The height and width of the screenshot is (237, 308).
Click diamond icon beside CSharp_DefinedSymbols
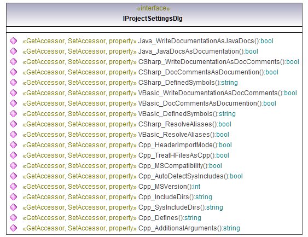click(14, 83)
